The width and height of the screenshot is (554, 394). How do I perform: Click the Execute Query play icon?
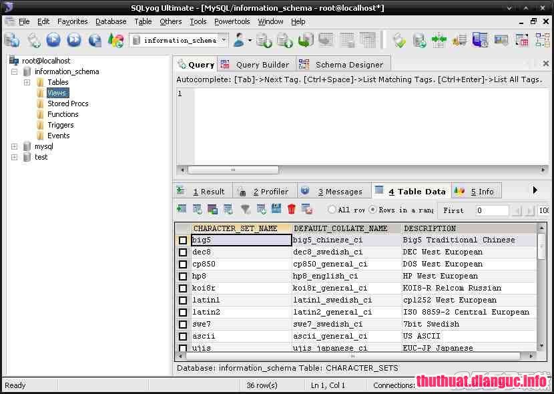coord(53,40)
